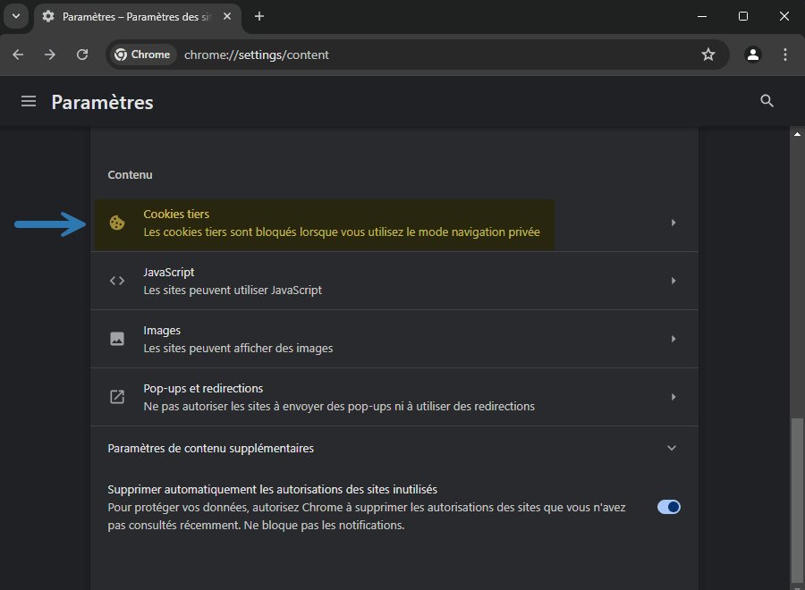Open the Chrome three-dot menu
Viewport: 805px width, 590px height.
[785, 55]
